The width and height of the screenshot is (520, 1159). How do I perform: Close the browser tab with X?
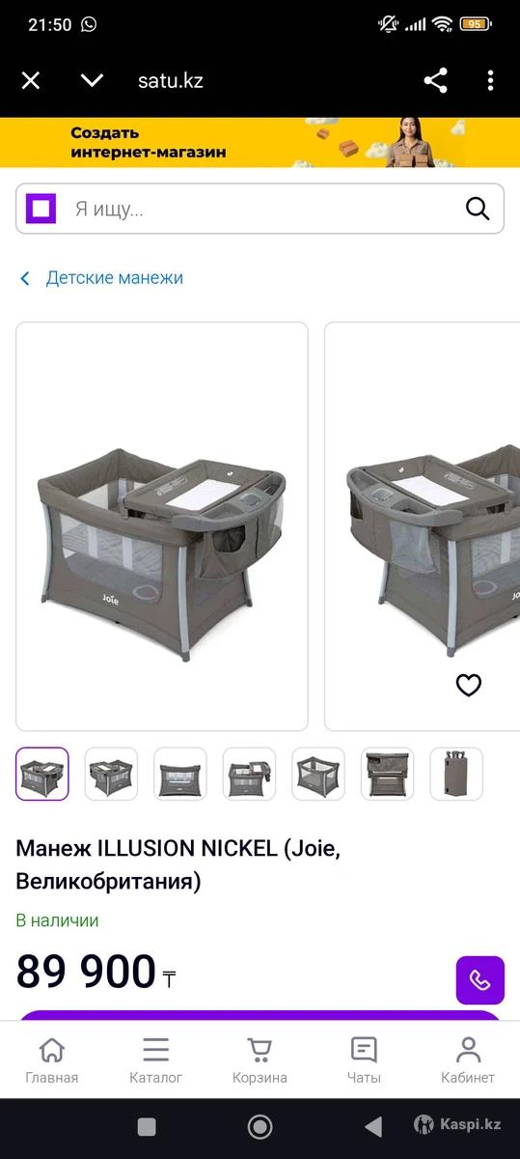coord(31,80)
